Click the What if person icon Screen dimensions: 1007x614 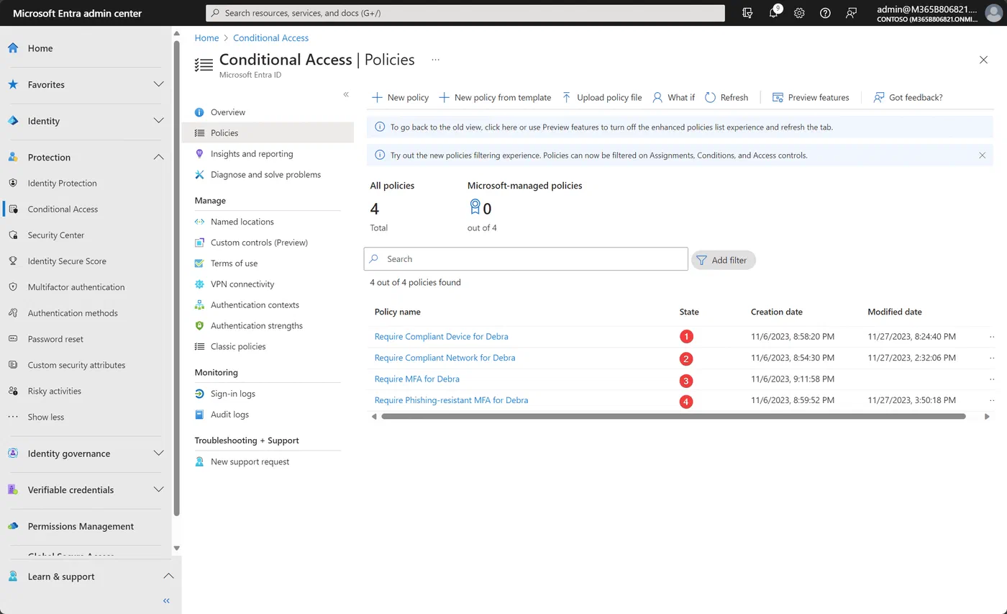(657, 97)
